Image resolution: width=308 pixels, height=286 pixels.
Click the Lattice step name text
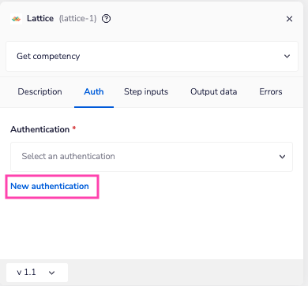40,19
